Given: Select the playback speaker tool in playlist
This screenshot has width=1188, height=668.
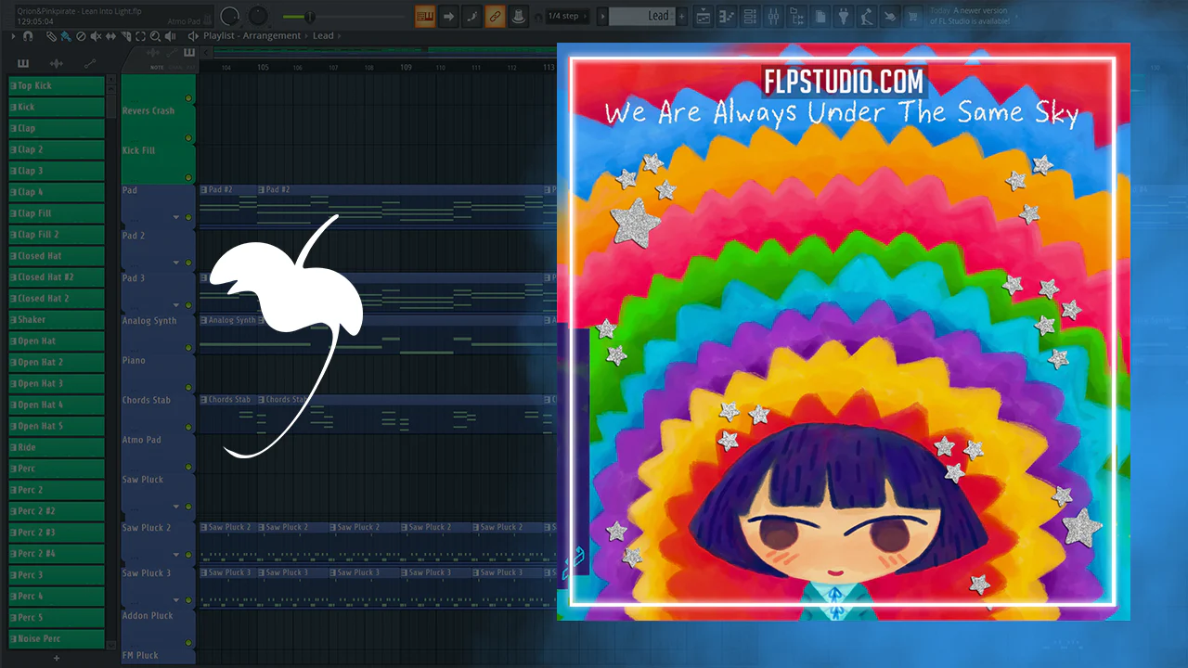Looking at the screenshot, I should [x=170, y=36].
